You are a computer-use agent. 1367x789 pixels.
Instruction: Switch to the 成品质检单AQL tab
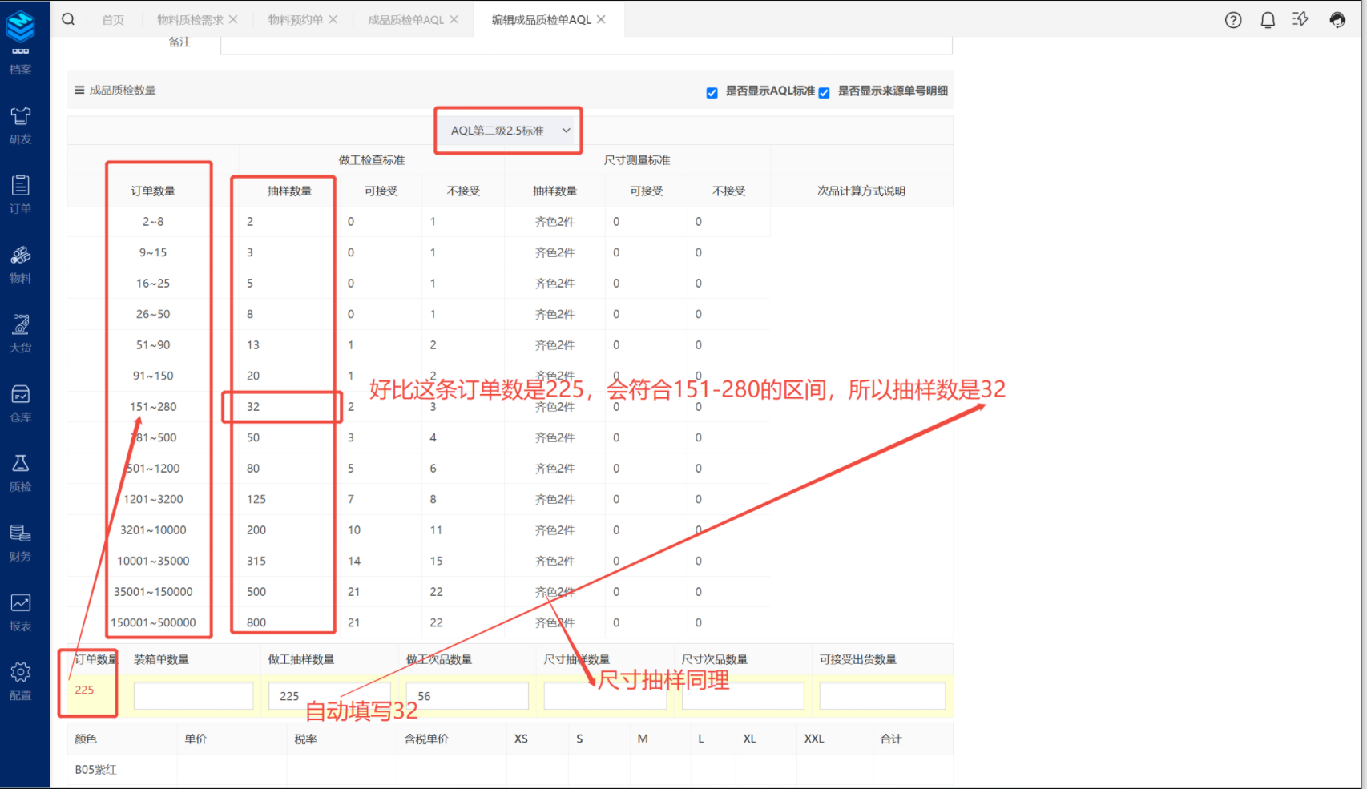click(405, 20)
